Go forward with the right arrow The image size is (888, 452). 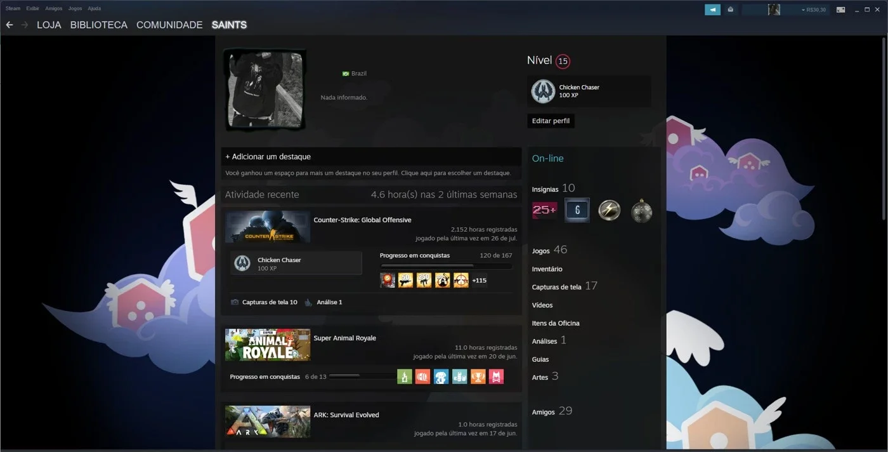[x=25, y=25]
